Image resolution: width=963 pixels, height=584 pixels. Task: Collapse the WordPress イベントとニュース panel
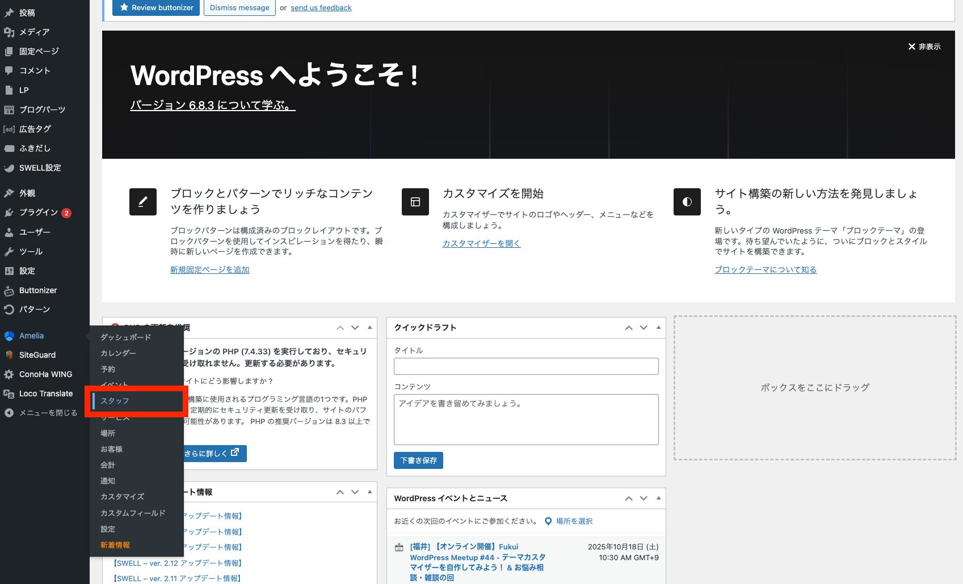point(658,498)
